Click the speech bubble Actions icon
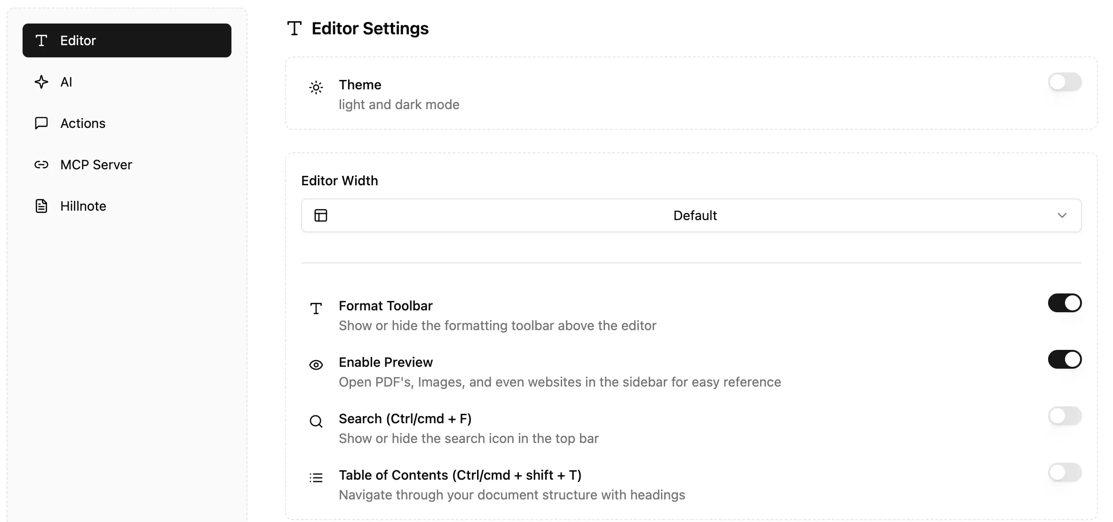The width and height of the screenshot is (1113, 522). click(x=41, y=123)
